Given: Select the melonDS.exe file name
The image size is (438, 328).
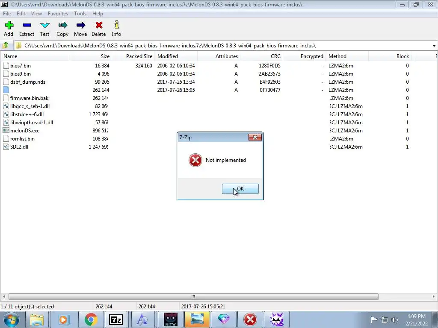Looking at the screenshot, I should click(x=25, y=130).
